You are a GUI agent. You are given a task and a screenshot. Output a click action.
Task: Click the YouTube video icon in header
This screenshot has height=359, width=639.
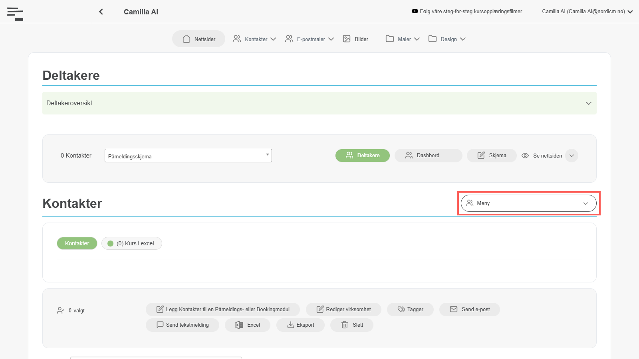[x=415, y=11]
